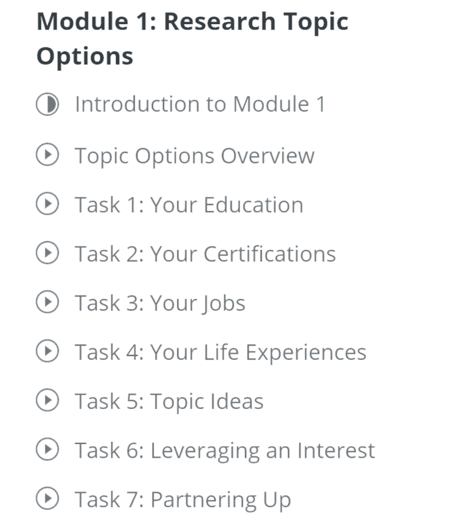
Task: Select Task 5: Topic Ideas
Action: click(x=169, y=402)
